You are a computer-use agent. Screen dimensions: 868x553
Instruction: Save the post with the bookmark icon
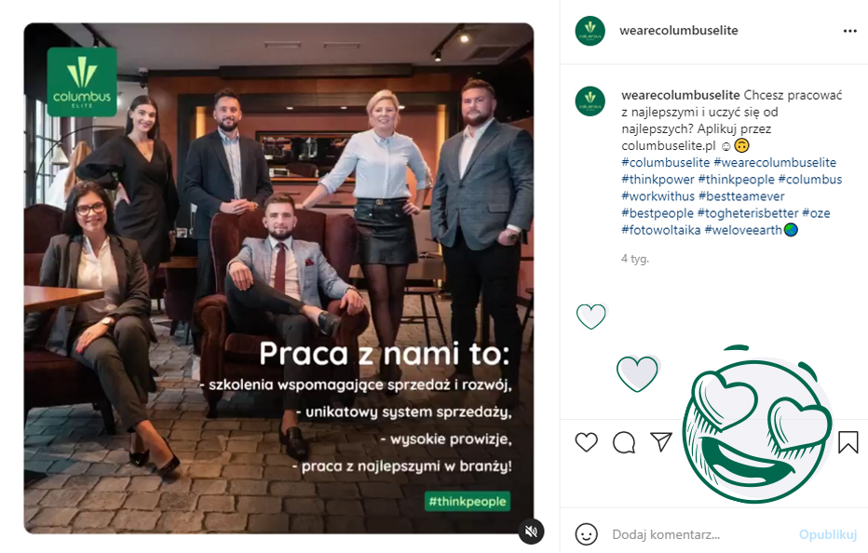point(848,441)
